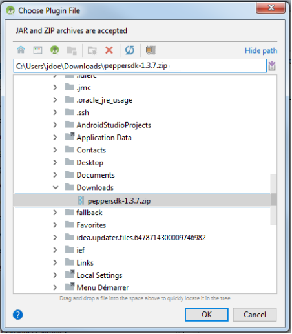Expand the fallback folder
Image resolution: width=292 pixels, height=334 pixels.
(x=55, y=213)
